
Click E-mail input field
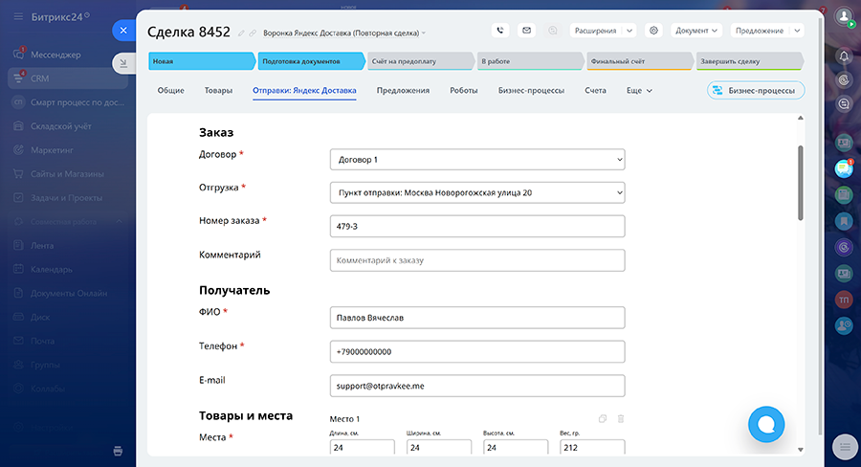coord(477,386)
